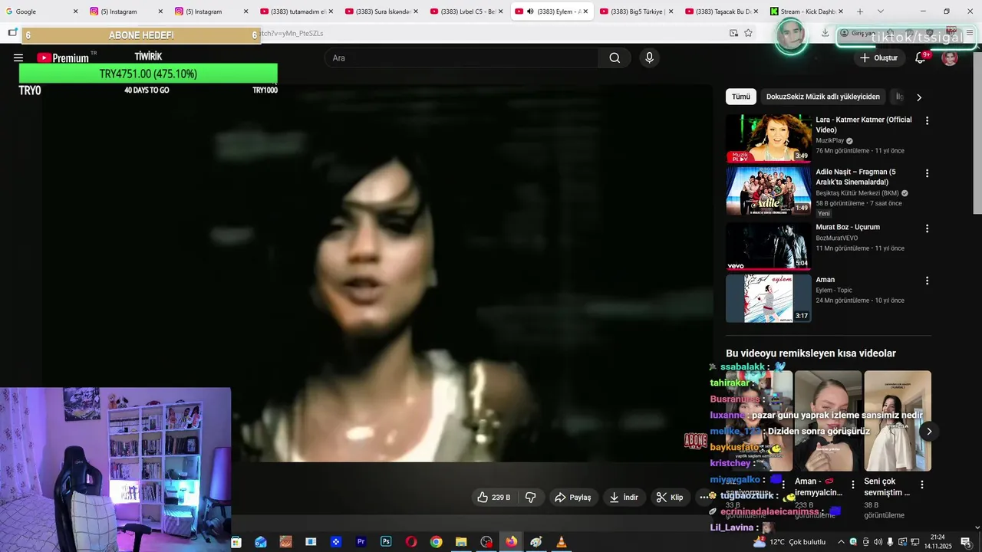Image resolution: width=982 pixels, height=552 pixels.
Task: Open options menu for Aman by Eylem
Action: point(927,281)
